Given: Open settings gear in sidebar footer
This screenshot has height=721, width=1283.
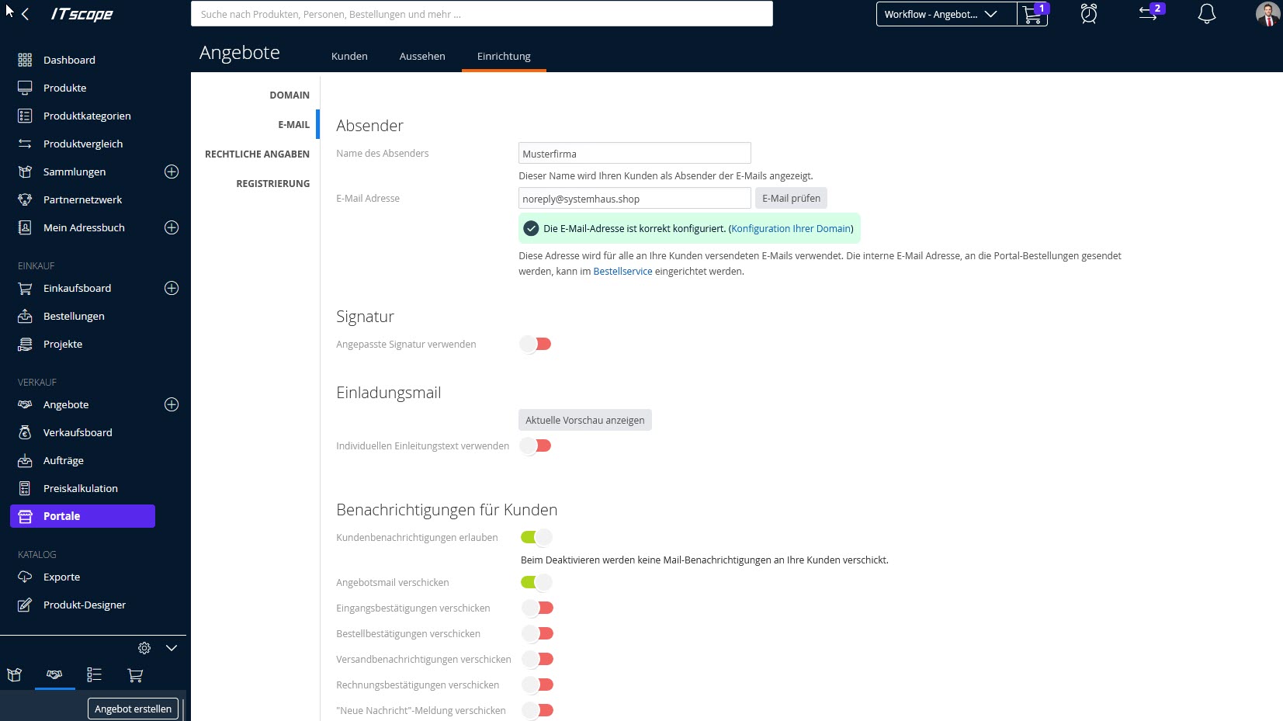Looking at the screenshot, I should point(144,648).
